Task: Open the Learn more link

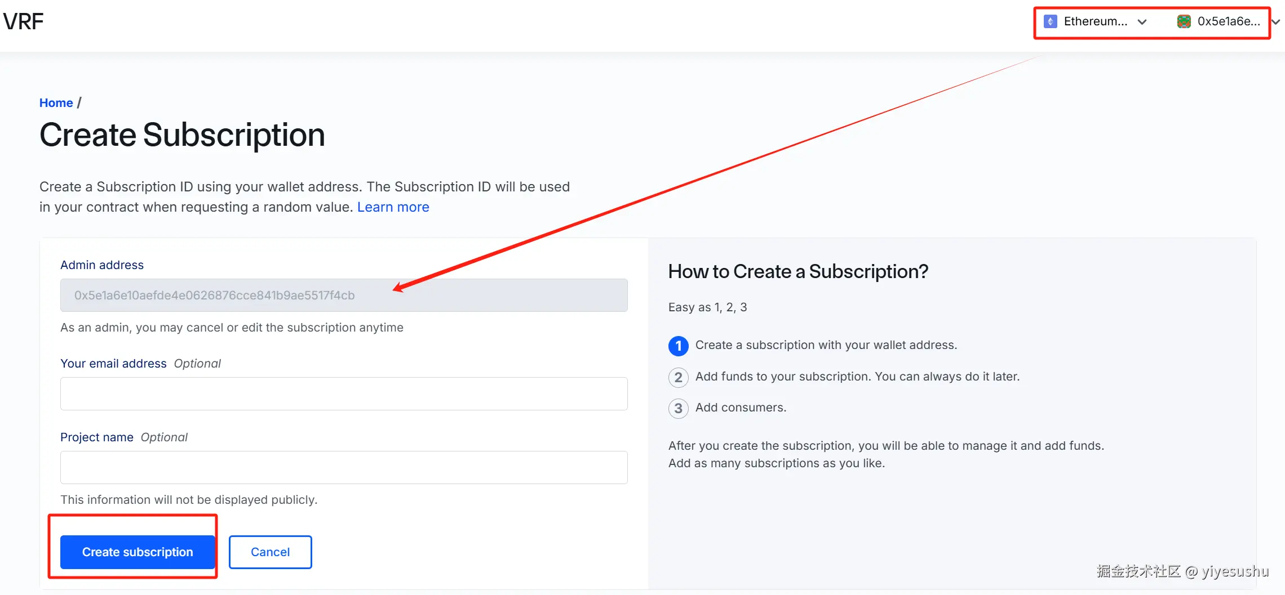Action: pos(393,207)
